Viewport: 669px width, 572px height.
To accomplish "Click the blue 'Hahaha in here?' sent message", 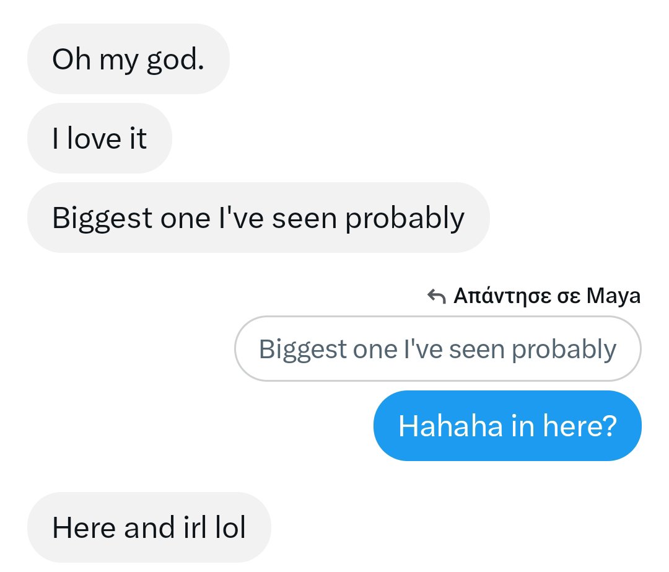I will pos(507,426).
